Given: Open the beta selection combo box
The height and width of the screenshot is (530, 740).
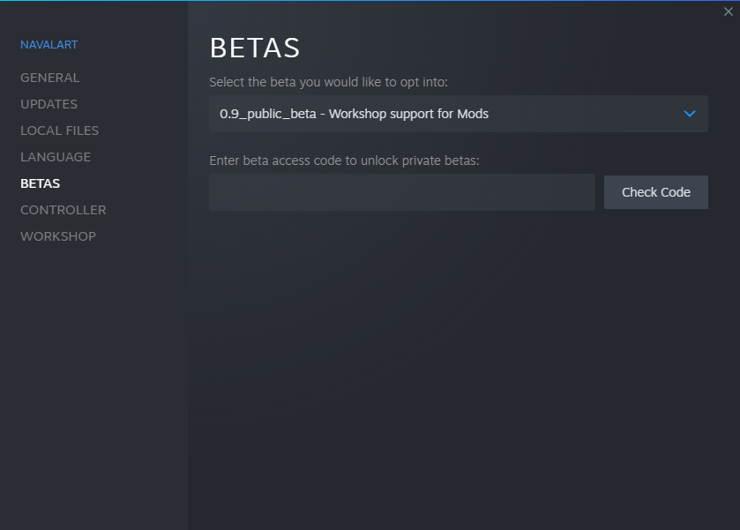Looking at the screenshot, I should (x=458, y=114).
